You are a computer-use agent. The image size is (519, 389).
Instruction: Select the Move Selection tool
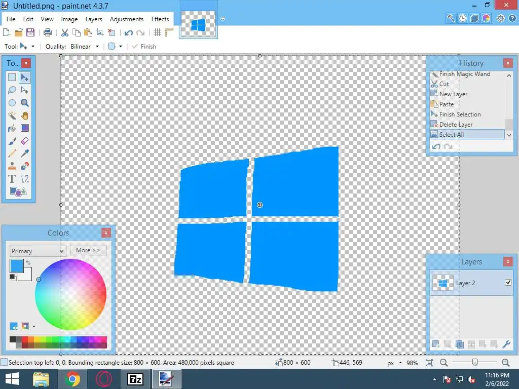click(24, 90)
